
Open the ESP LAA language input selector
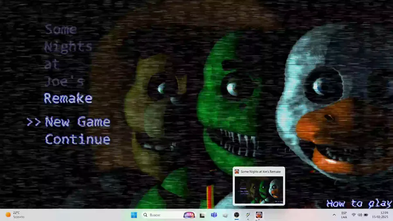click(x=344, y=215)
